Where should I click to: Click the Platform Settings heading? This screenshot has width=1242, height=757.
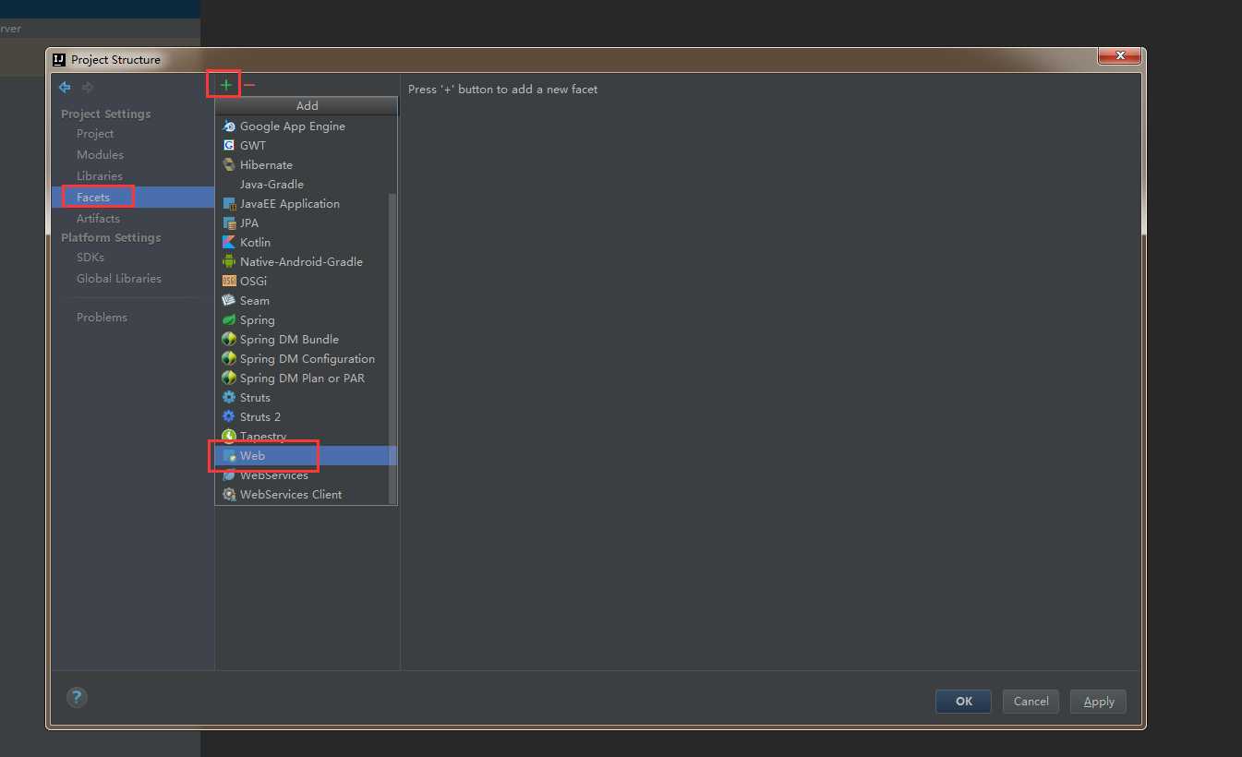[x=111, y=238]
